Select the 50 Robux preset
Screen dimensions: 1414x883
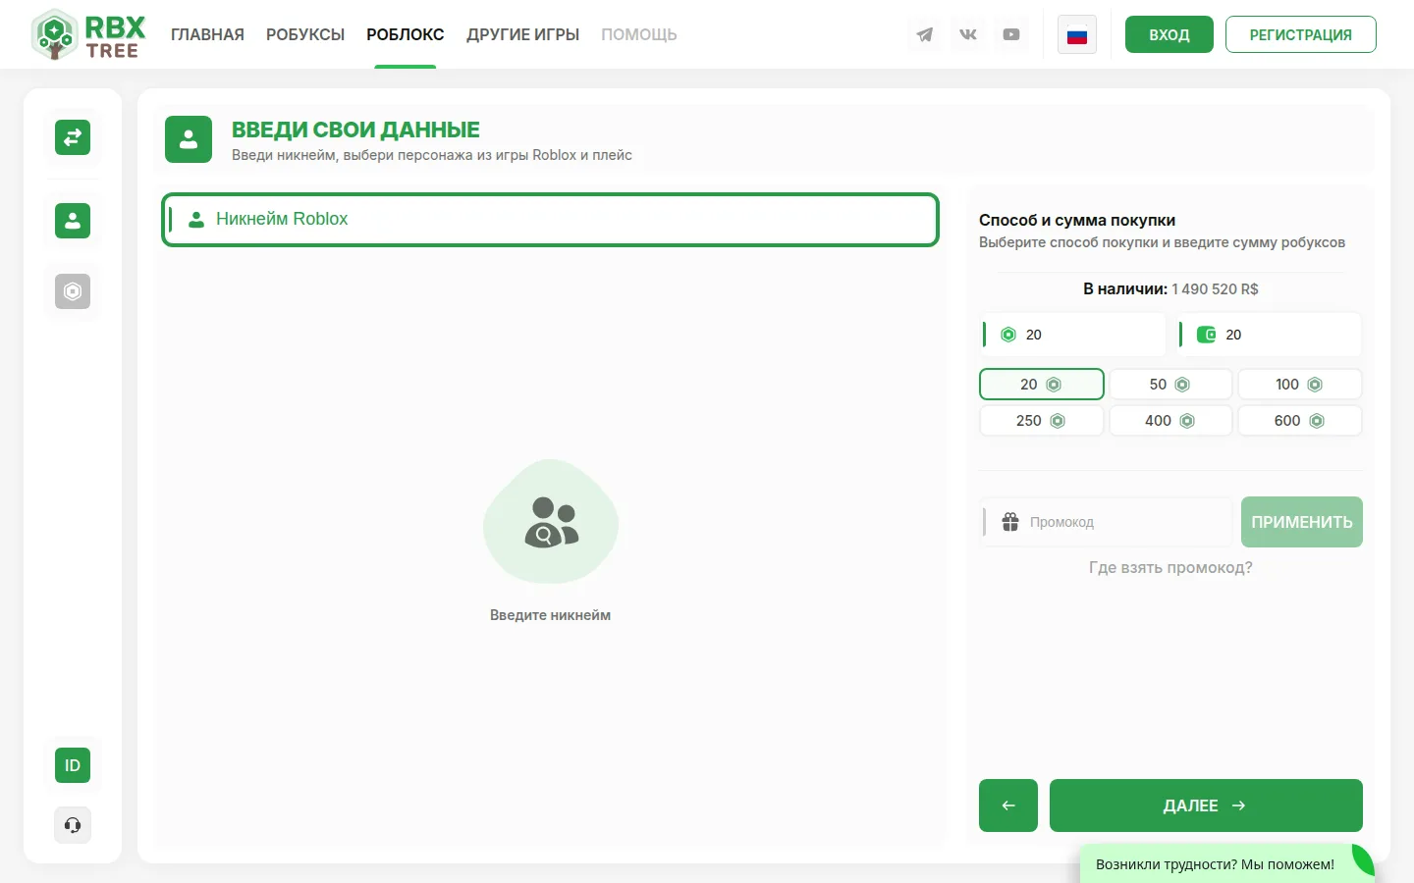click(1170, 385)
